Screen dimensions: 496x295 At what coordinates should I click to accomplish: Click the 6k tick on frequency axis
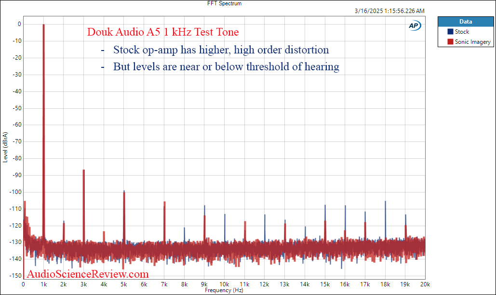click(144, 284)
